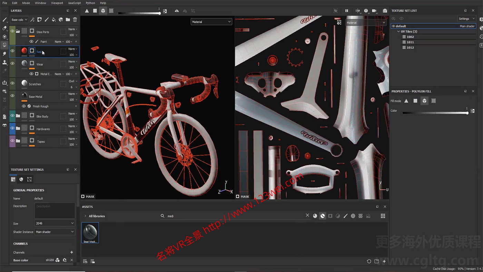Hide the Scratches layer
Screen dimensions: 483x272
click(12, 84)
